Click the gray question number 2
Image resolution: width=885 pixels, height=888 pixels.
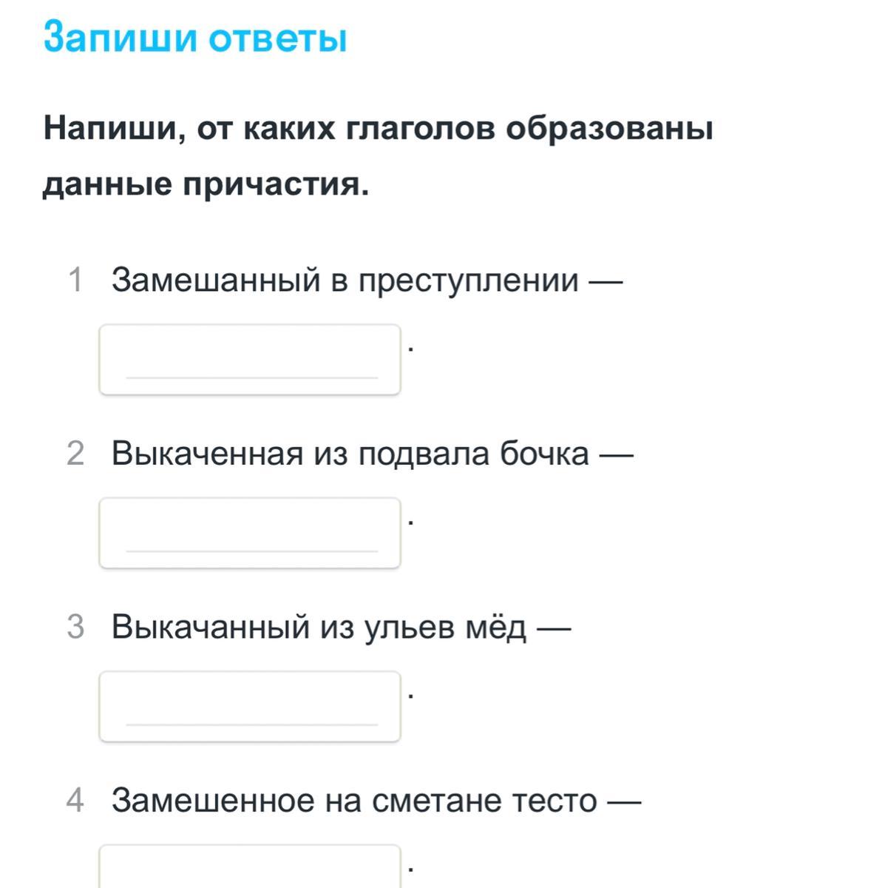[75, 454]
